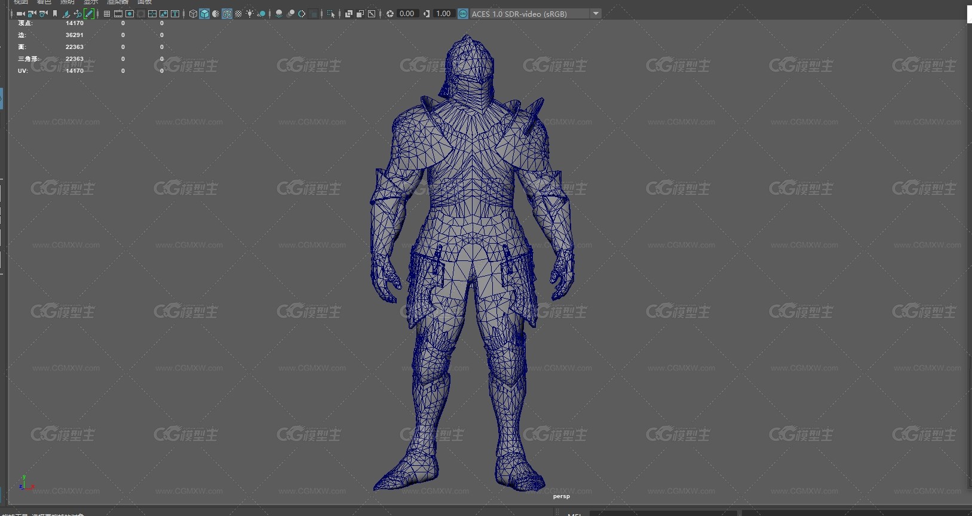972x516 pixels.
Task: Click the gamma value field 1.00
Action: (x=443, y=14)
